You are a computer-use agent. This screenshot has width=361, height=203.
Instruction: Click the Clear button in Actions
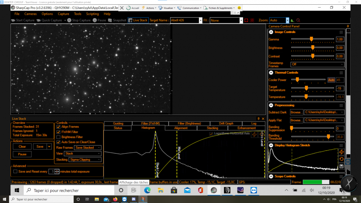click(22, 146)
